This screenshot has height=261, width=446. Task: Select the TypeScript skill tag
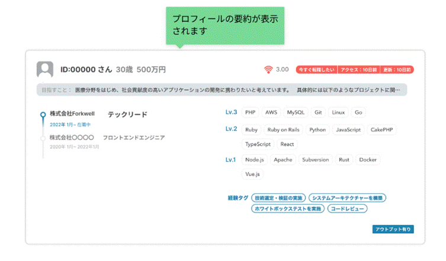pyautogui.click(x=258, y=144)
